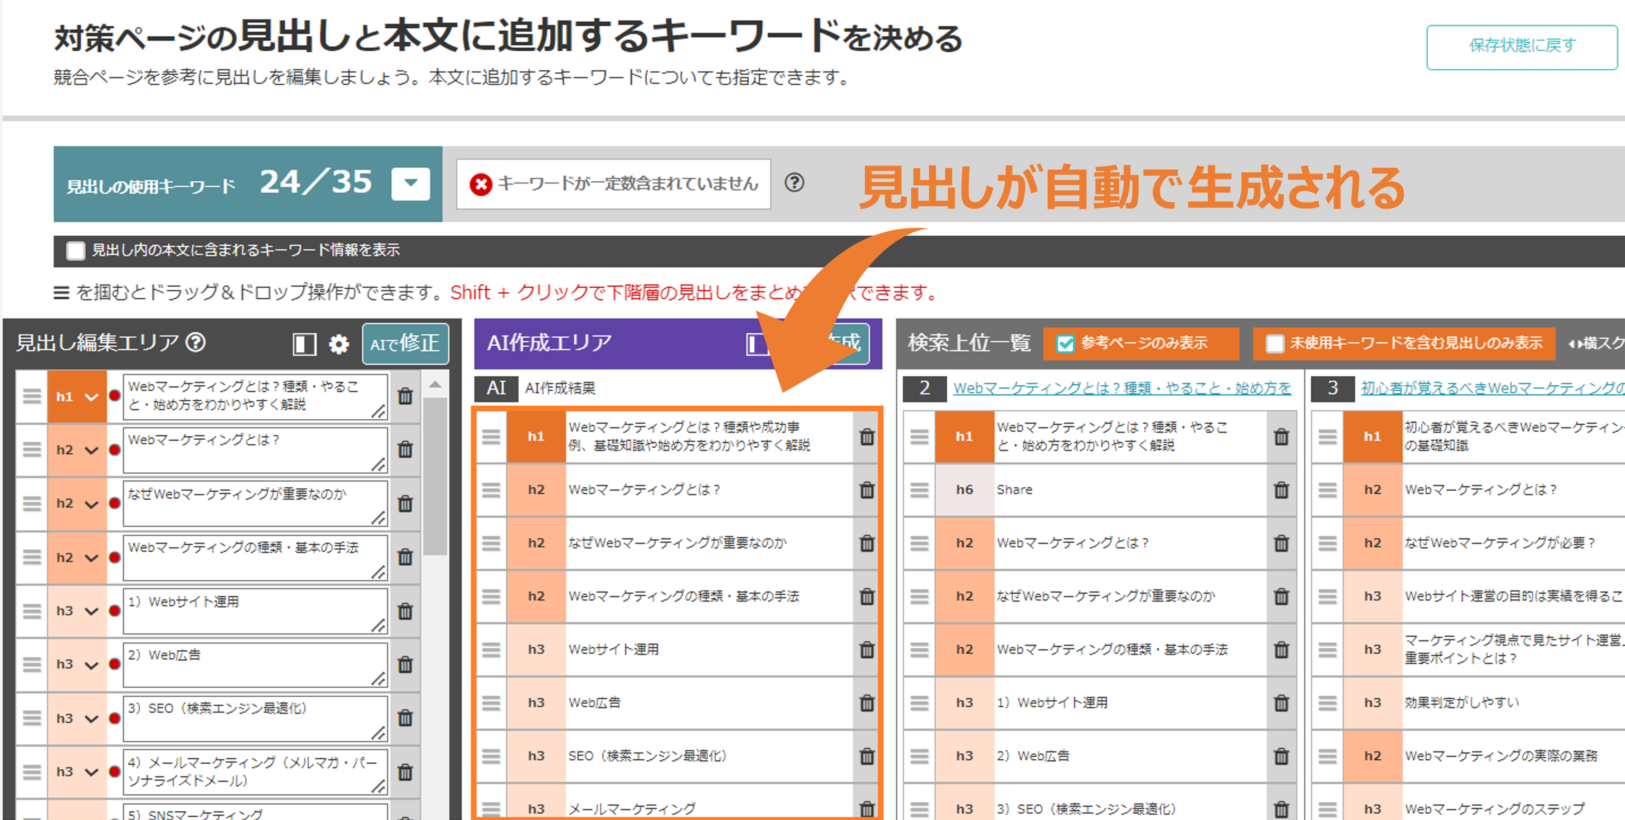The height and width of the screenshot is (820, 1625).
Task: Click the question mark beside keyword warning
Action: click(x=794, y=183)
